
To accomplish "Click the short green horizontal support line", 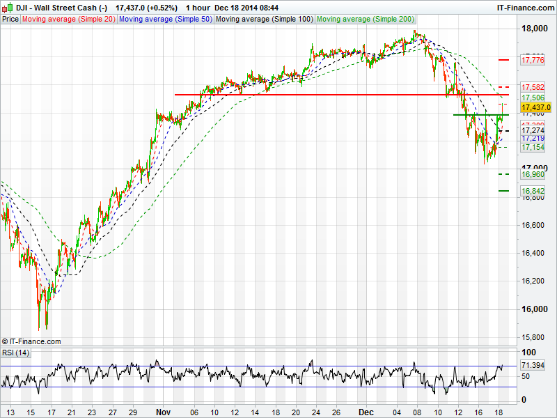I will [x=481, y=115].
